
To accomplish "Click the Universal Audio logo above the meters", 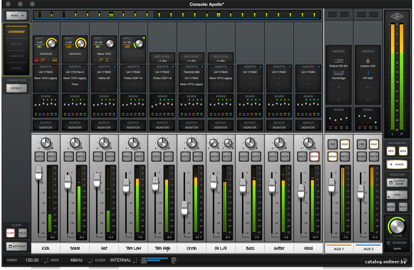I will click(x=397, y=16).
